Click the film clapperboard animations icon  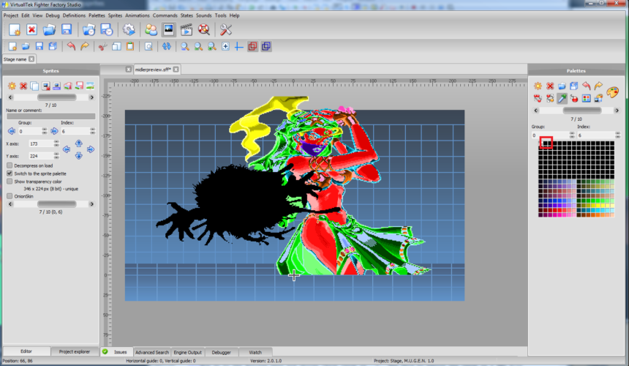(x=186, y=29)
